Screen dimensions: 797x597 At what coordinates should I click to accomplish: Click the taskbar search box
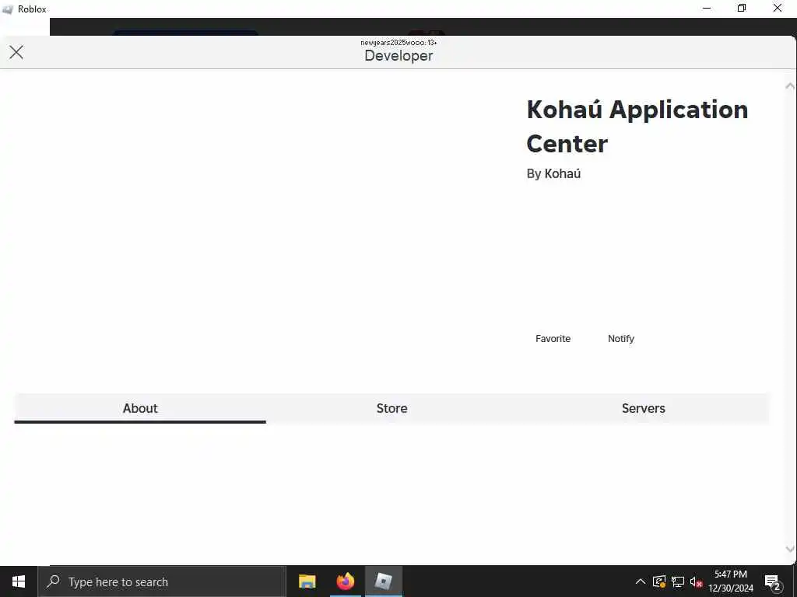(x=162, y=581)
